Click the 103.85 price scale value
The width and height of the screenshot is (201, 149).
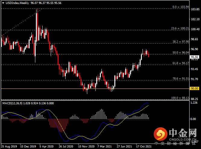click(195, 9)
